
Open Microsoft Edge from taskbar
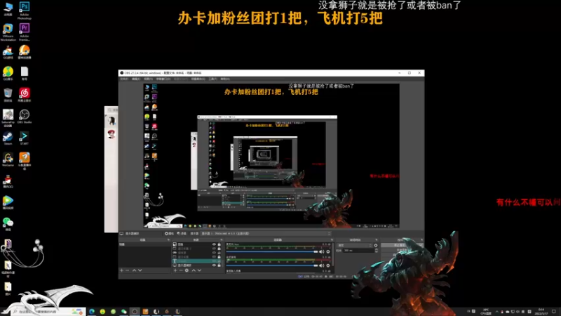point(92,312)
